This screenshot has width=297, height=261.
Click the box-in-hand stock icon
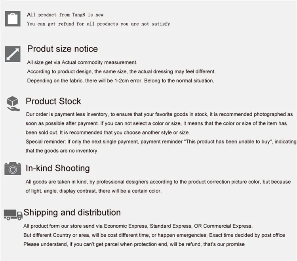point(13,104)
